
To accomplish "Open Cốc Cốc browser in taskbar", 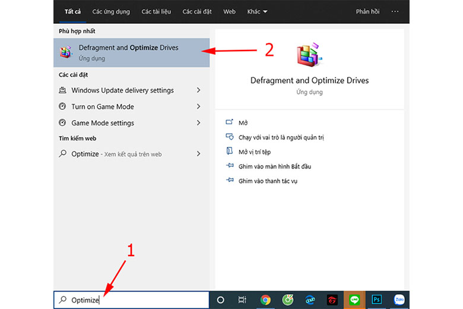I will coord(288,300).
